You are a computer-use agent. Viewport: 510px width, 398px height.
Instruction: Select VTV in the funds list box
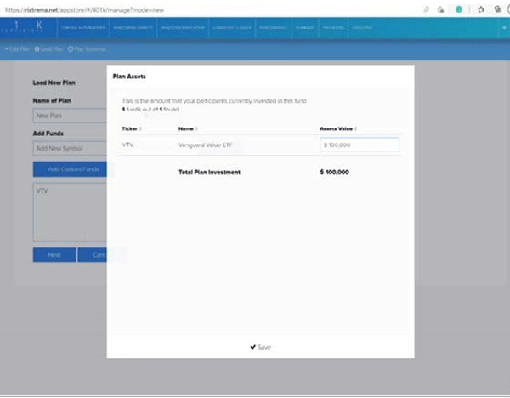click(42, 191)
